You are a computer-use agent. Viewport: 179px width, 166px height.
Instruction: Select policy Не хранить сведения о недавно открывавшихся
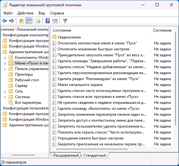pyautogui.click(x=102, y=103)
